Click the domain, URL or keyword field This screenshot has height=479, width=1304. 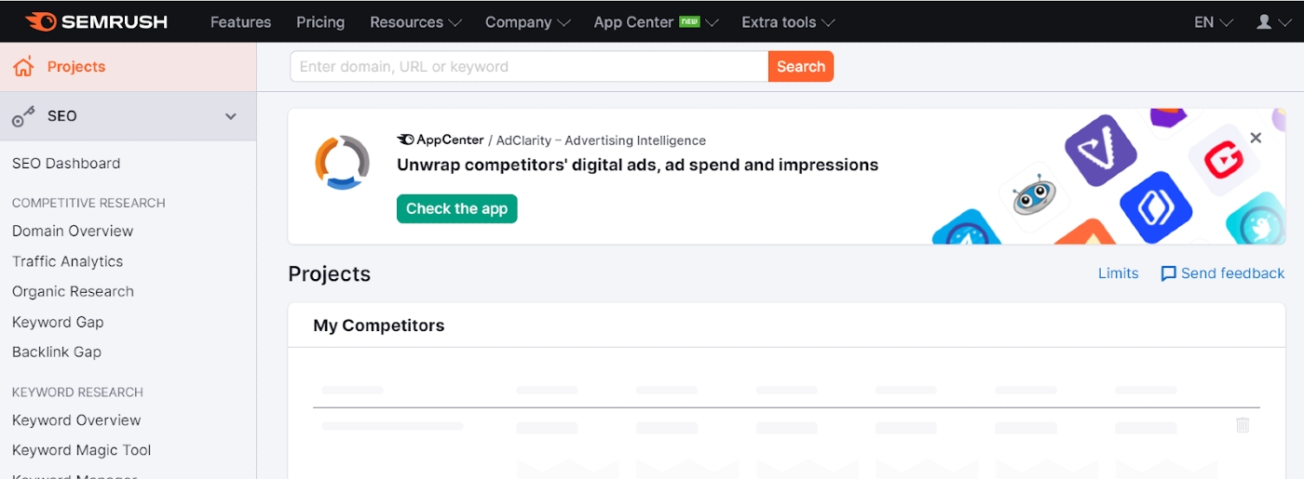(x=529, y=67)
